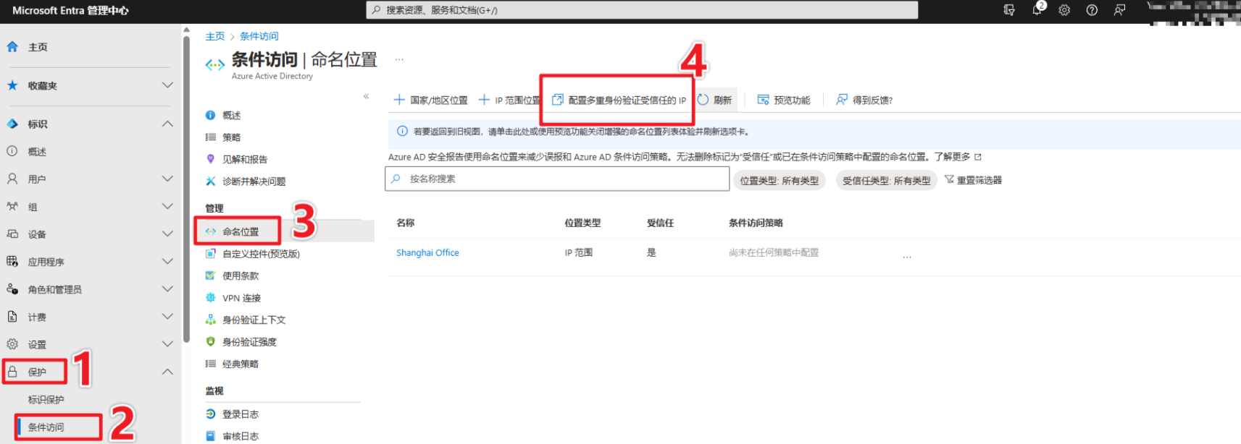
Task: Open the settings gear in top bar
Action: pos(1064,10)
